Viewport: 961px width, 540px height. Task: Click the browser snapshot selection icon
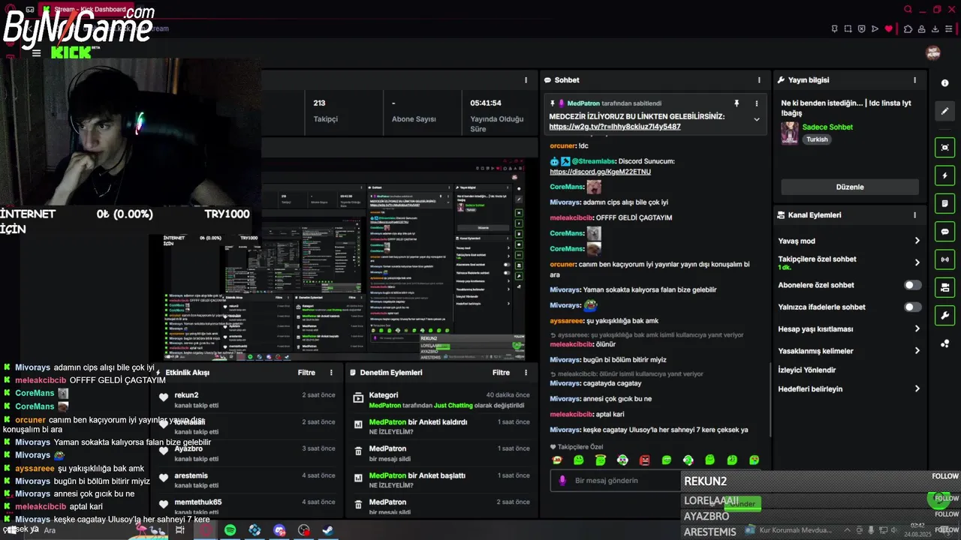(x=848, y=28)
